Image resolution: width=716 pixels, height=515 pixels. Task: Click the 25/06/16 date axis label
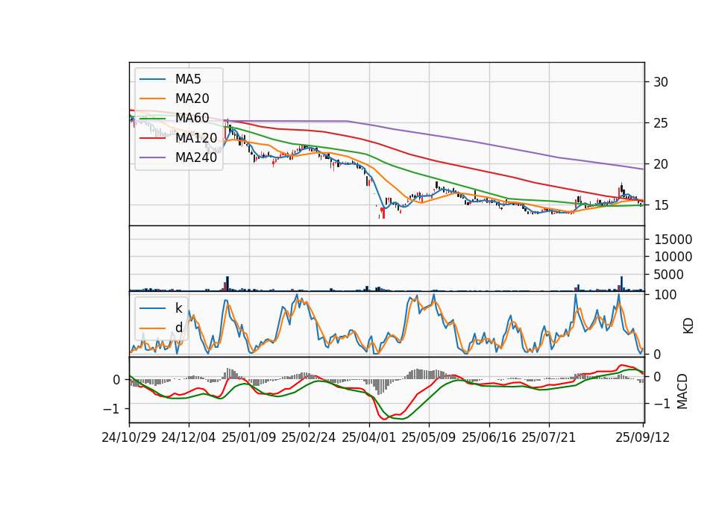[489, 437]
